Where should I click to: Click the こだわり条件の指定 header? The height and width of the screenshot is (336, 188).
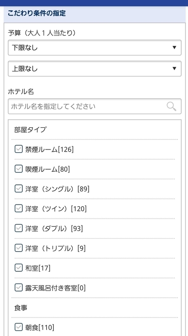click(x=37, y=13)
